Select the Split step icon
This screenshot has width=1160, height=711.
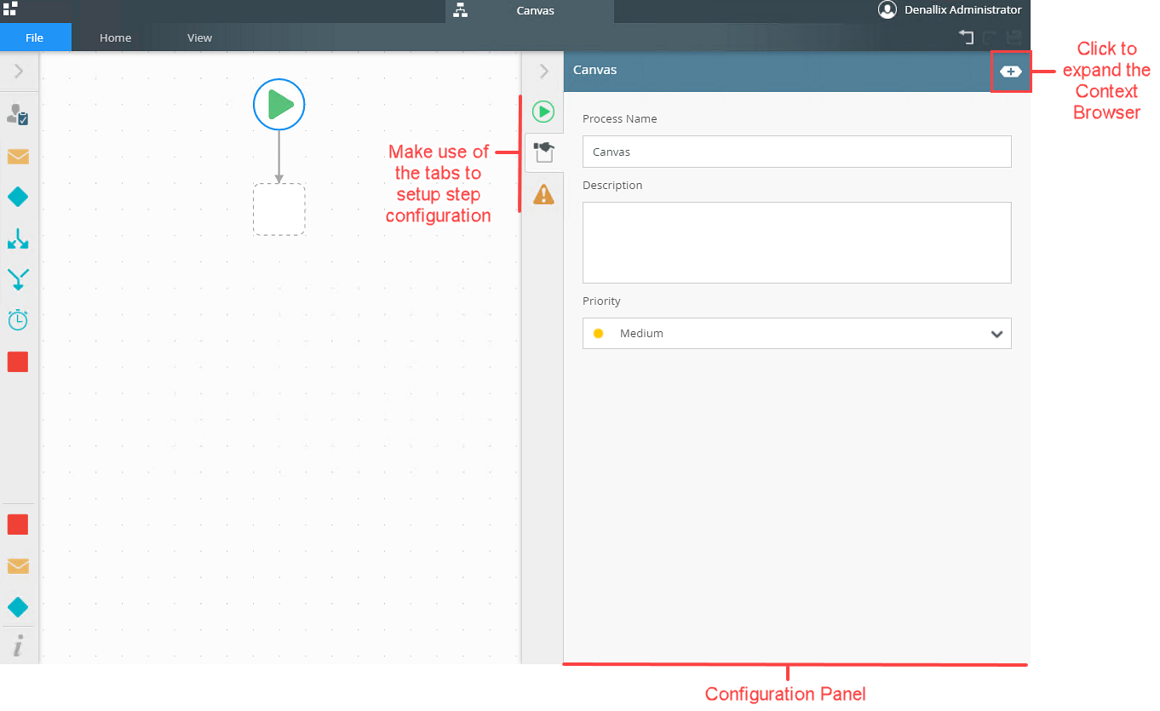pyautogui.click(x=18, y=238)
